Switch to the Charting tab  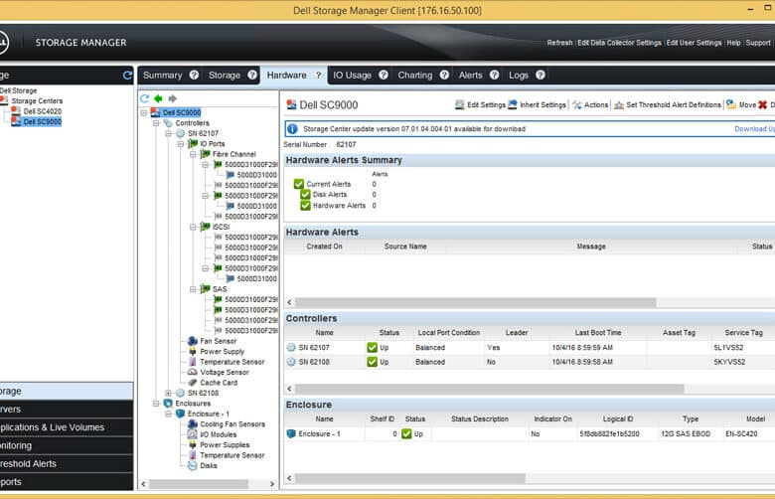415,76
